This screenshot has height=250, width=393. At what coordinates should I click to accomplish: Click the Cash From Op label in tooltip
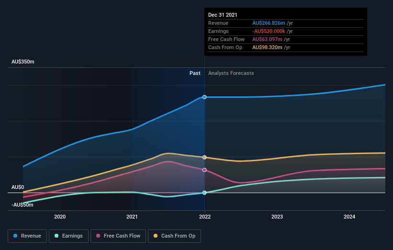point(225,47)
